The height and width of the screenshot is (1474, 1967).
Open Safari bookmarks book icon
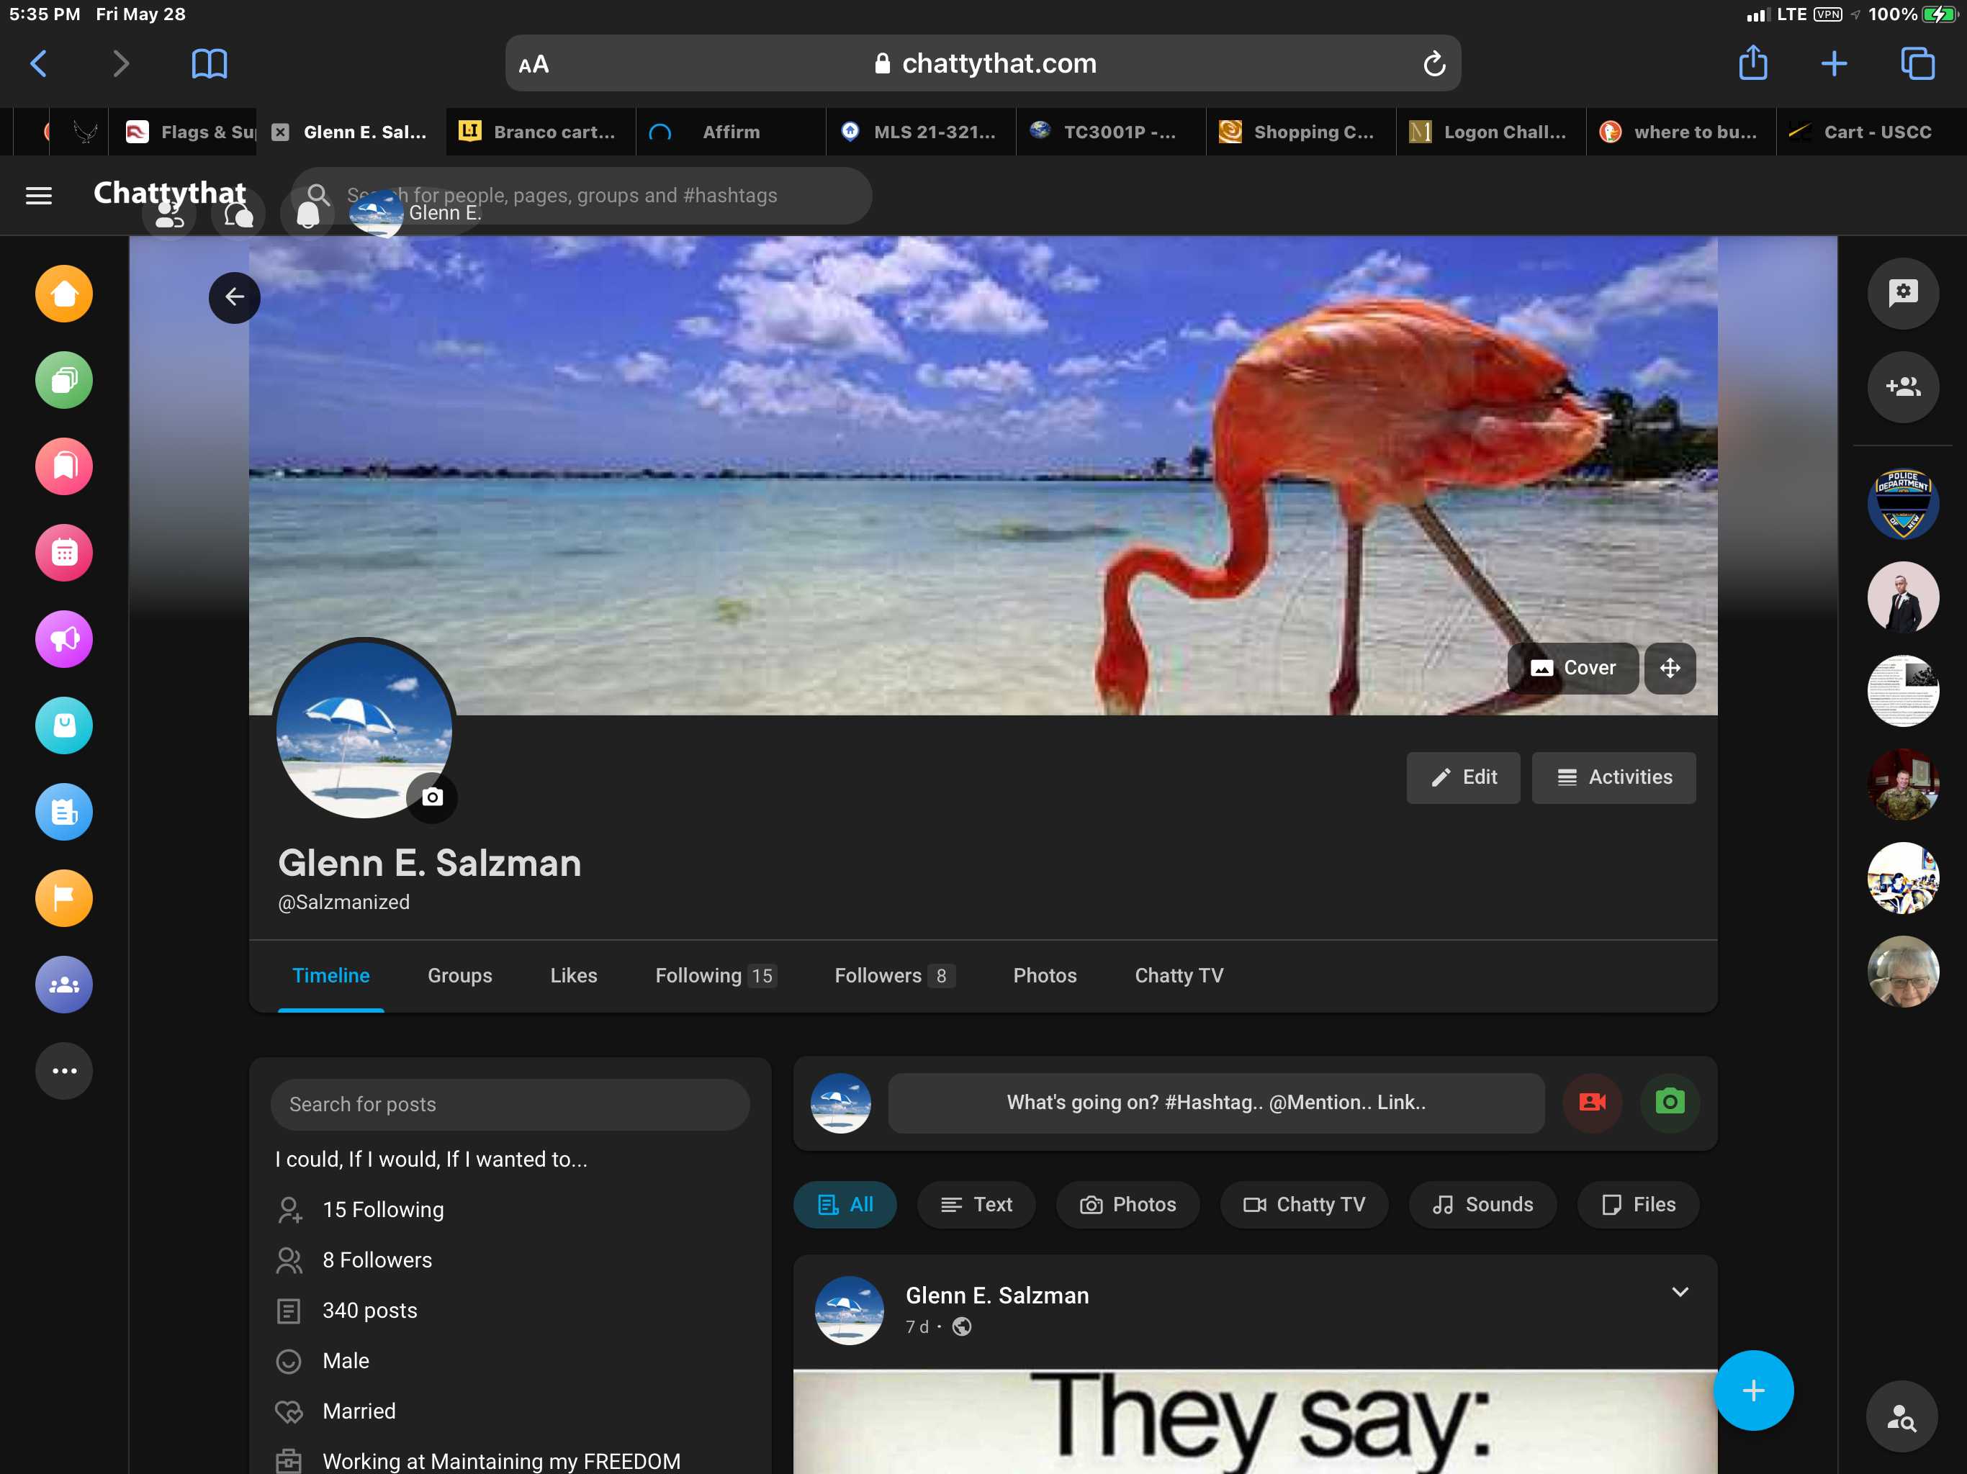209,63
